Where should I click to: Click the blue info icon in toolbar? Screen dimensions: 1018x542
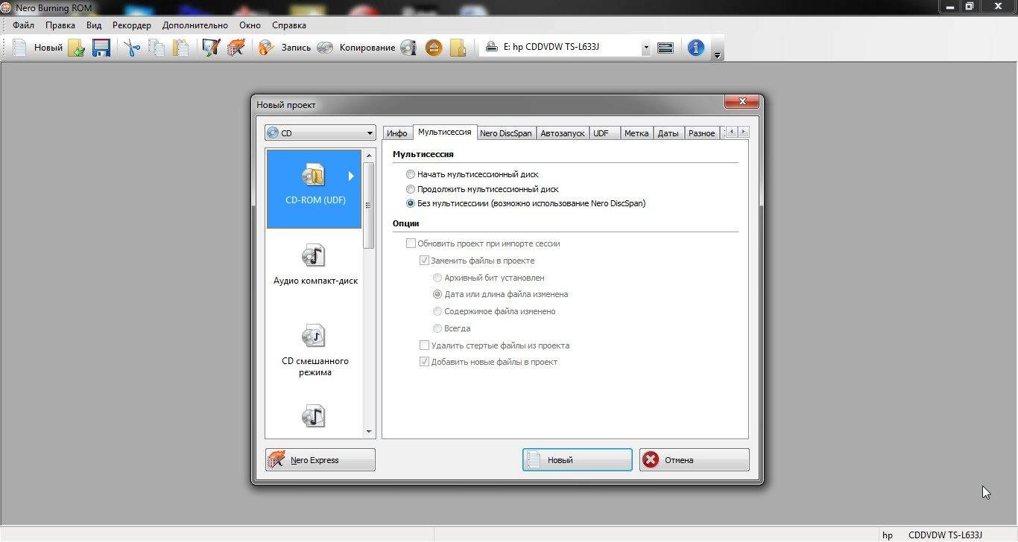coord(696,48)
